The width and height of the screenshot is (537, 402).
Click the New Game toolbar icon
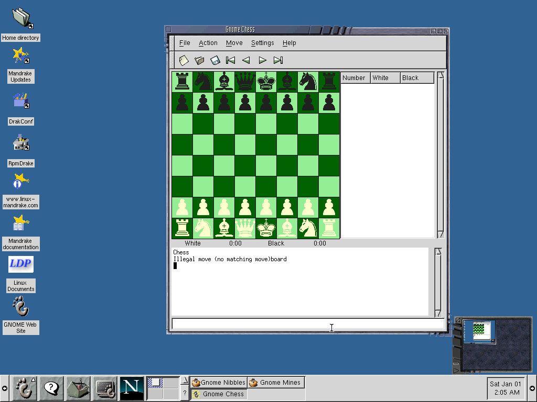pyautogui.click(x=184, y=60)
